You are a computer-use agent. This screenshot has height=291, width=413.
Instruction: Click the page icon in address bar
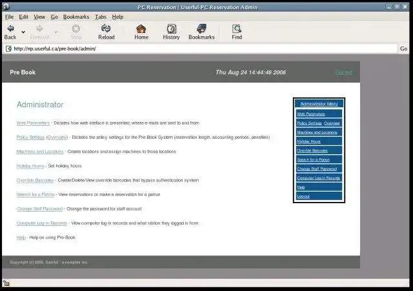8,48
